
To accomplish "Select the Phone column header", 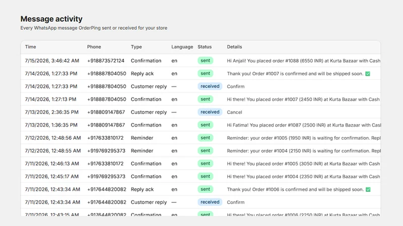I will [x=94, y=47].
